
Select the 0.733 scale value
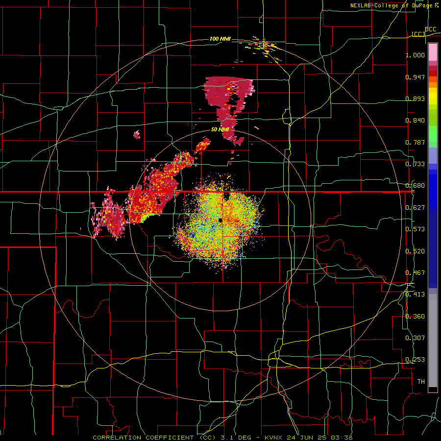tap(415, 164)
